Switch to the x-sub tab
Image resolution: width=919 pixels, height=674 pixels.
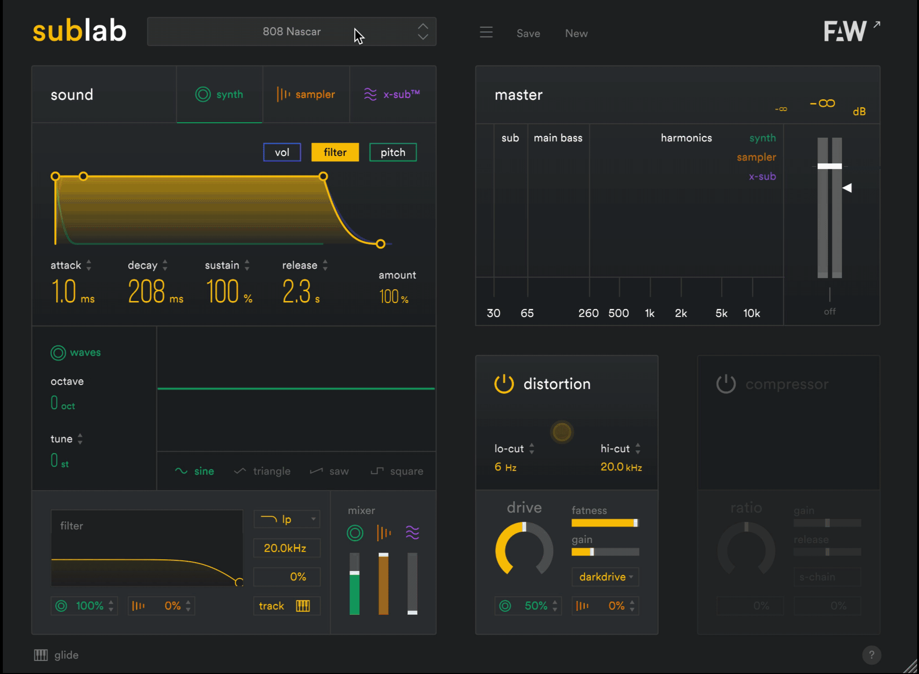(x=392, y=94)
